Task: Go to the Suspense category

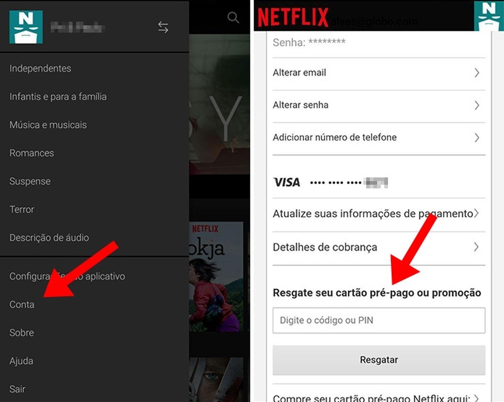Action: 30,182
